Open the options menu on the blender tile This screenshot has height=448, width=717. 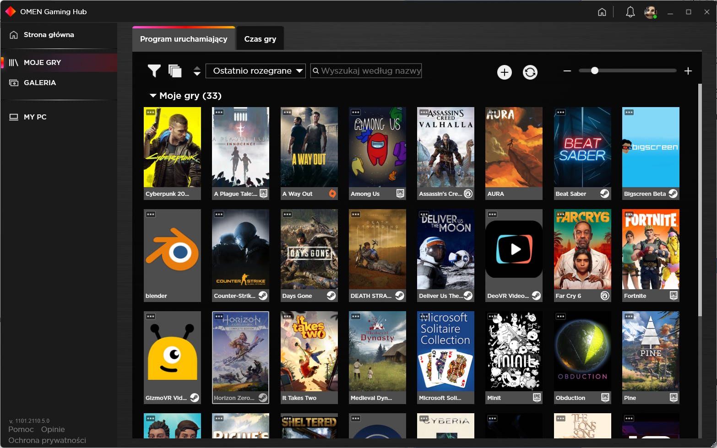[151, 214]
